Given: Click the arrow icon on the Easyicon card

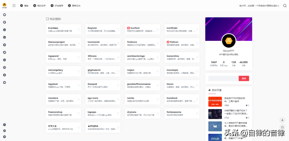Looking at the screenshot, I should click(x=118, y=29).
